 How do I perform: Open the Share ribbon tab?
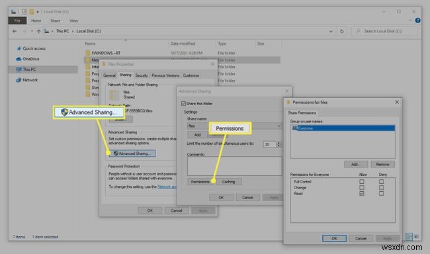click(55, 21)
